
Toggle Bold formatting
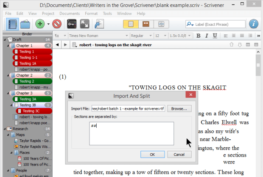coord(199,36)
